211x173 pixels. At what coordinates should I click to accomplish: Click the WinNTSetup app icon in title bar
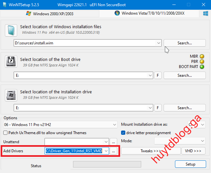[5, 5]
